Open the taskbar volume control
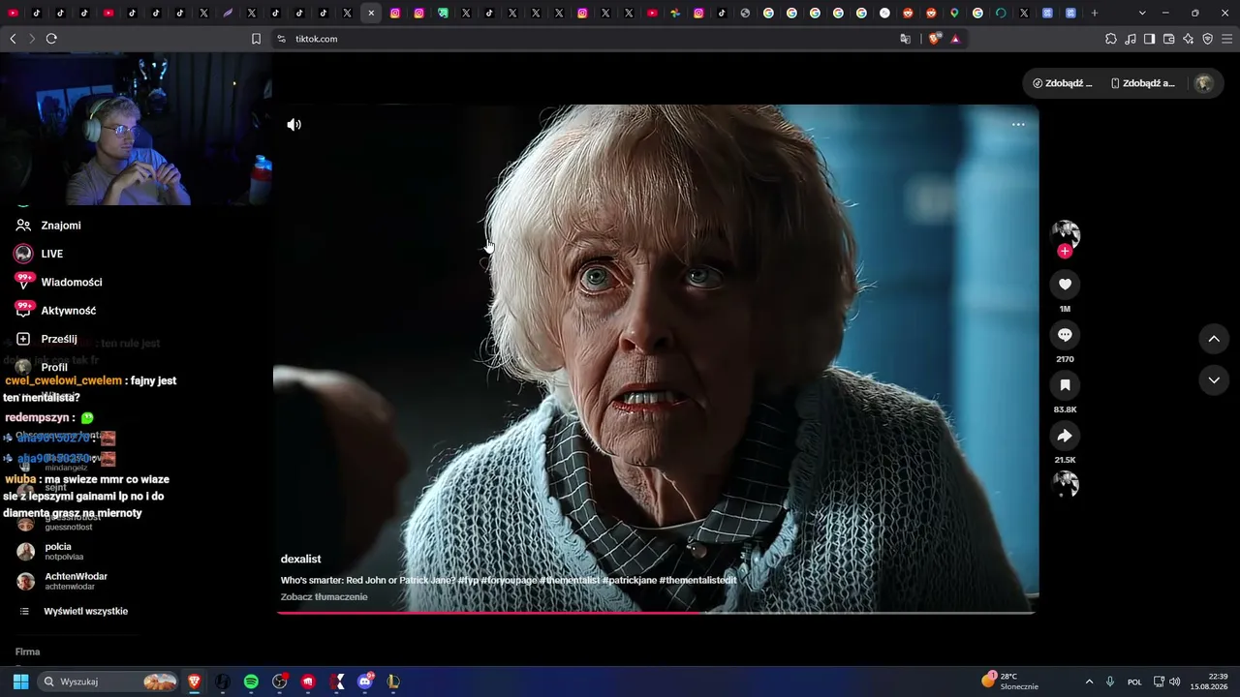The image size is (1240, 697). (1174, 682)
